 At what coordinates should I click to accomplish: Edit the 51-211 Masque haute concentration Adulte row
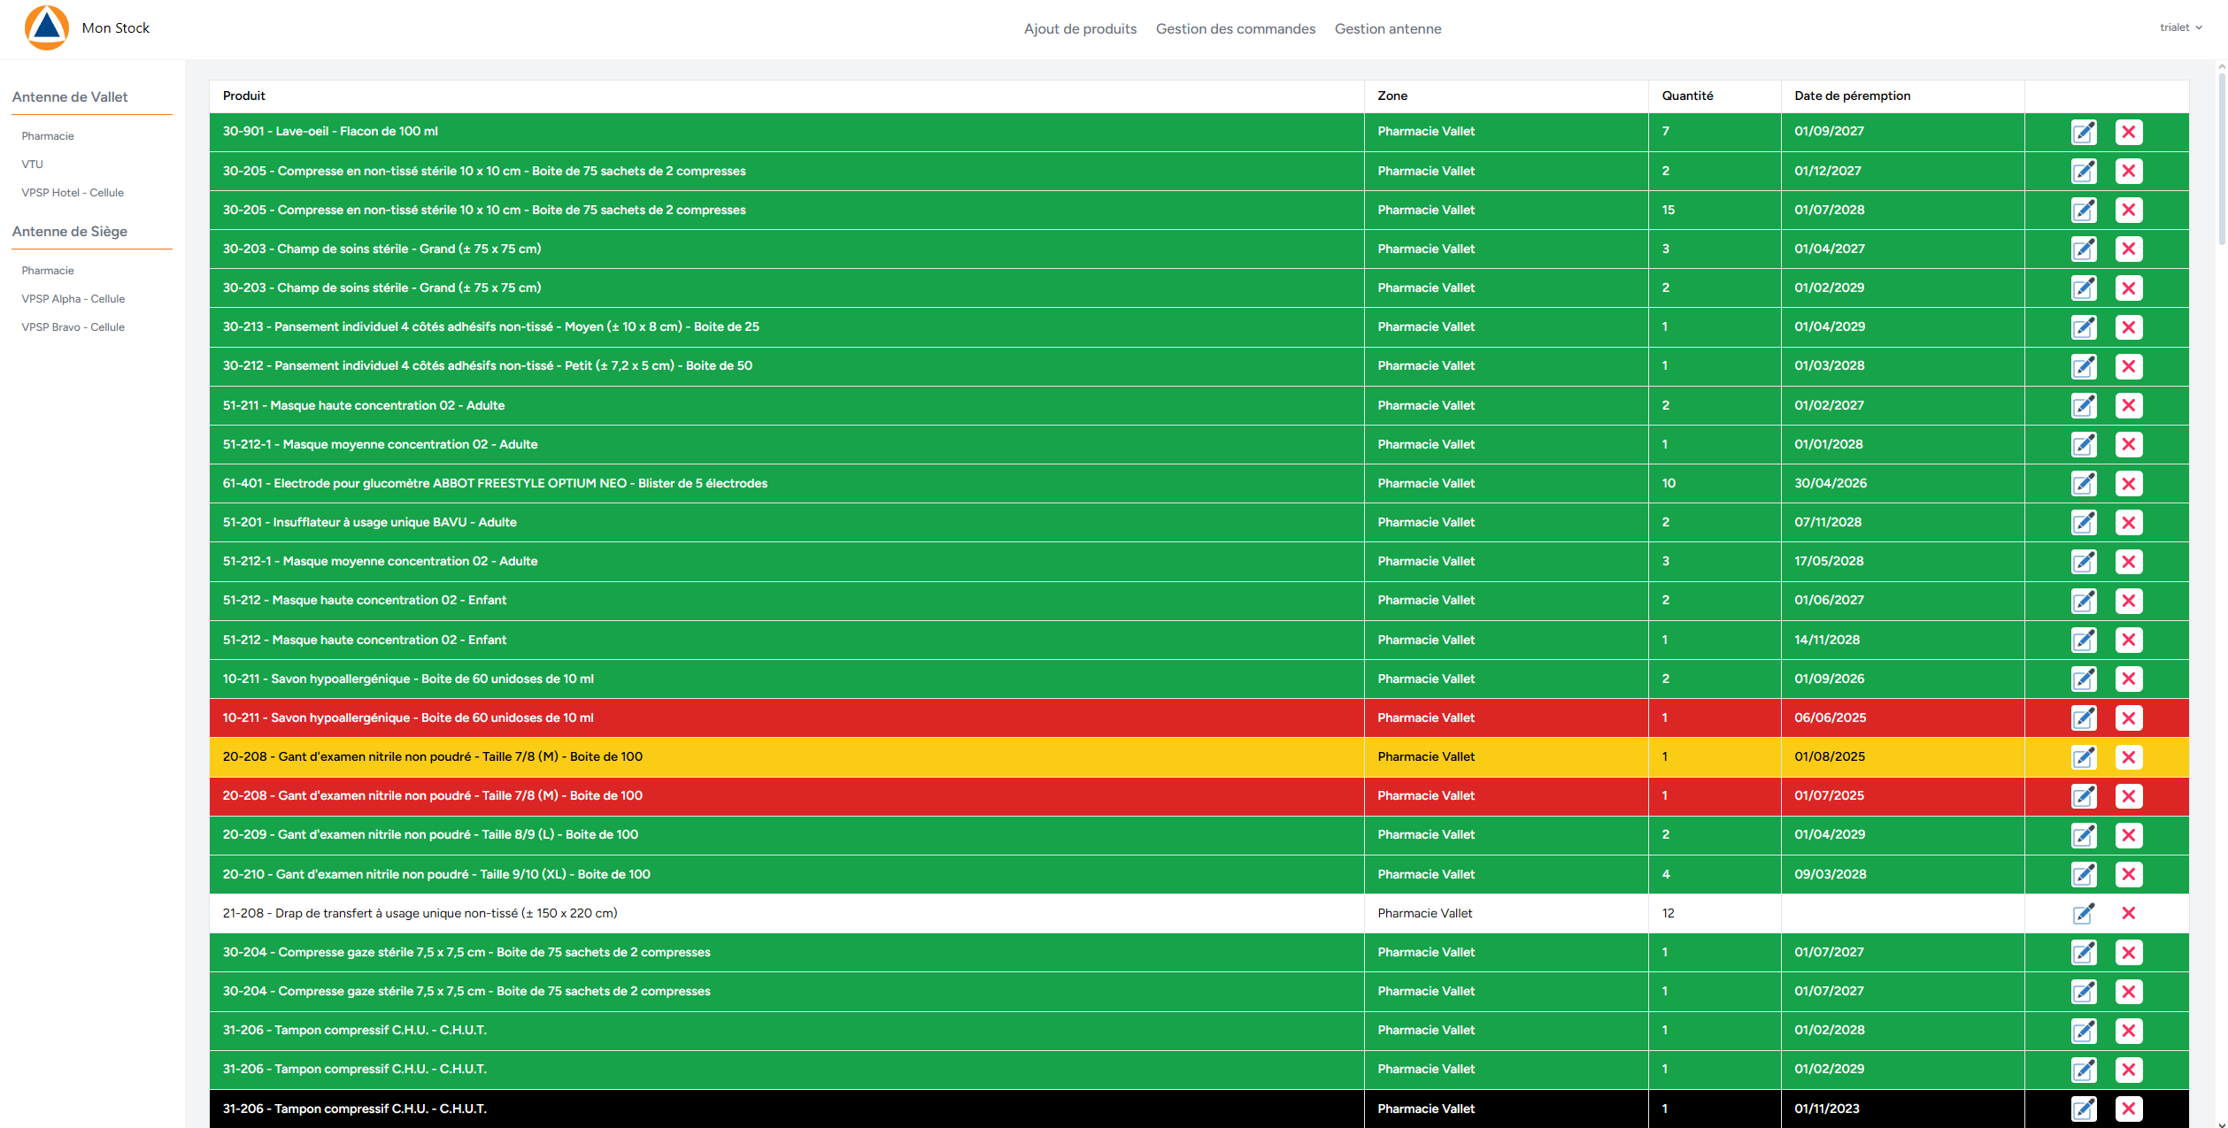click(x=2084, y=405)
